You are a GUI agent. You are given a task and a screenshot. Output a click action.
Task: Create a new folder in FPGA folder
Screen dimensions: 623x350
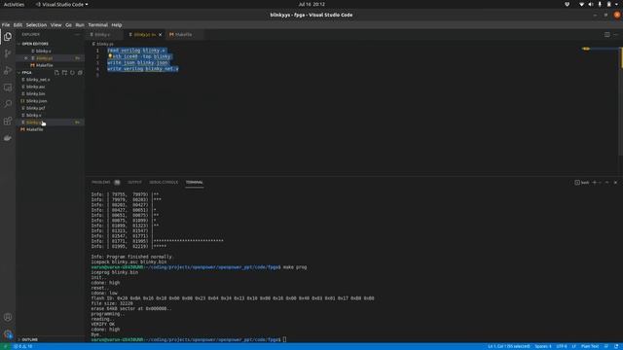click(64, 73)
